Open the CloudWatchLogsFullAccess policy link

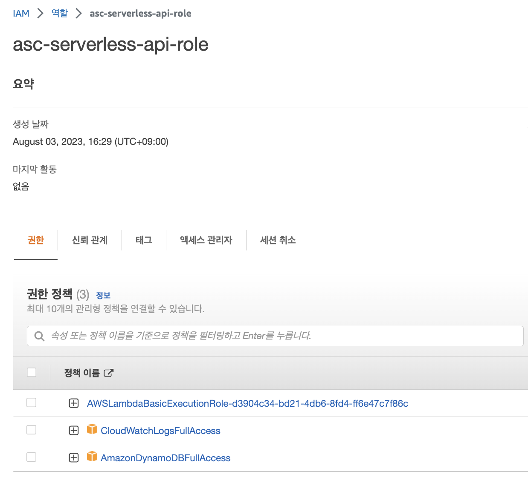(x=160, y=431)
